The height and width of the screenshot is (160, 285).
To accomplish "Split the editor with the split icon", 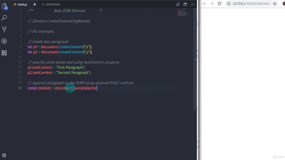I will click(x=185, y=4).
